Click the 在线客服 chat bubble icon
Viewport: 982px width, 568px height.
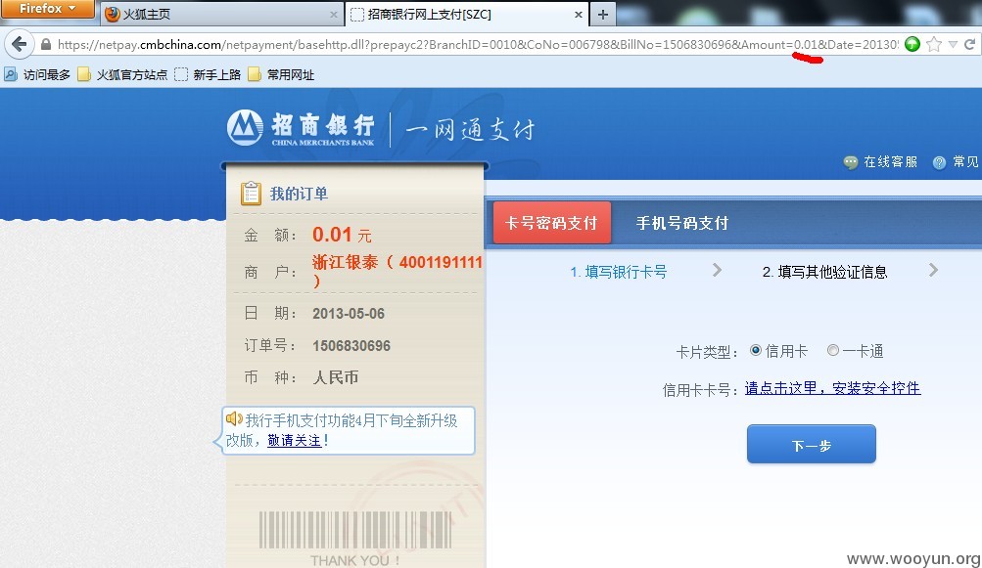pyautogui.click(x=851, y=162)
